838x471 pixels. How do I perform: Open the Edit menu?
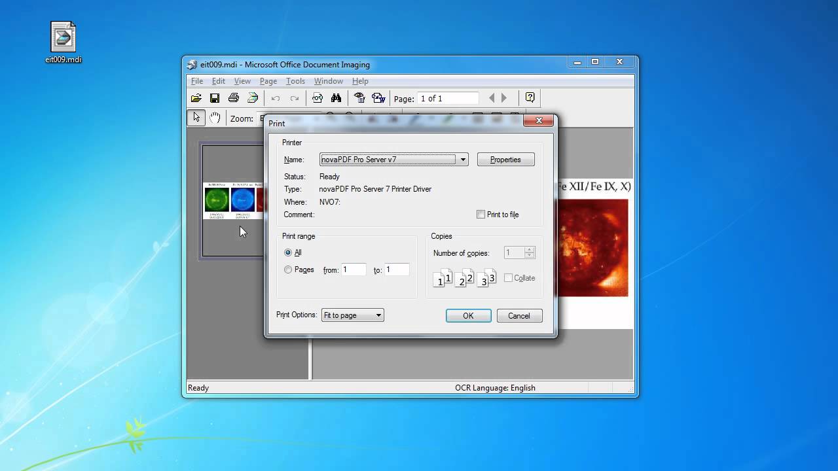(219, 81)
